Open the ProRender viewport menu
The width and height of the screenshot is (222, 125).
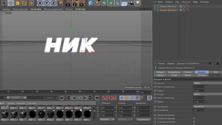[80, 9]
